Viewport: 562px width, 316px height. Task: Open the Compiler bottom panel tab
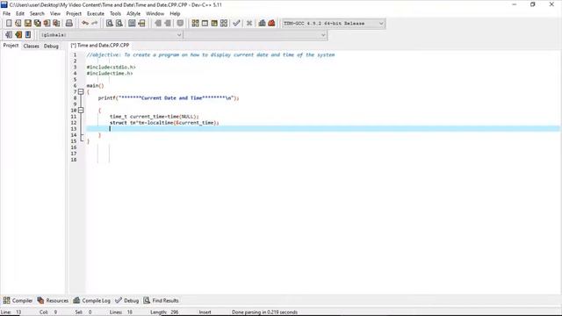(x=18, y=300)
